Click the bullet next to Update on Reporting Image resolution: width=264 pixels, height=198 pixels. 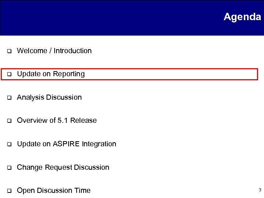[8, 74]
